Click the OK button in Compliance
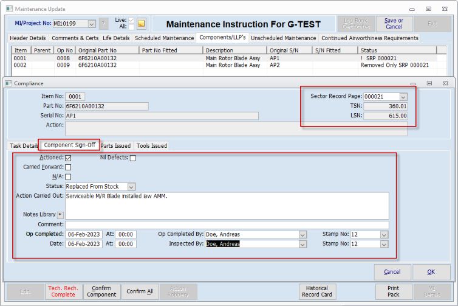Viewport: 458px width, 306px height. click(431, 272)
